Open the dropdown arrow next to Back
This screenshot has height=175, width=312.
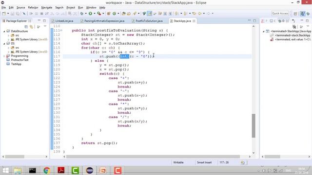(204, 14)
